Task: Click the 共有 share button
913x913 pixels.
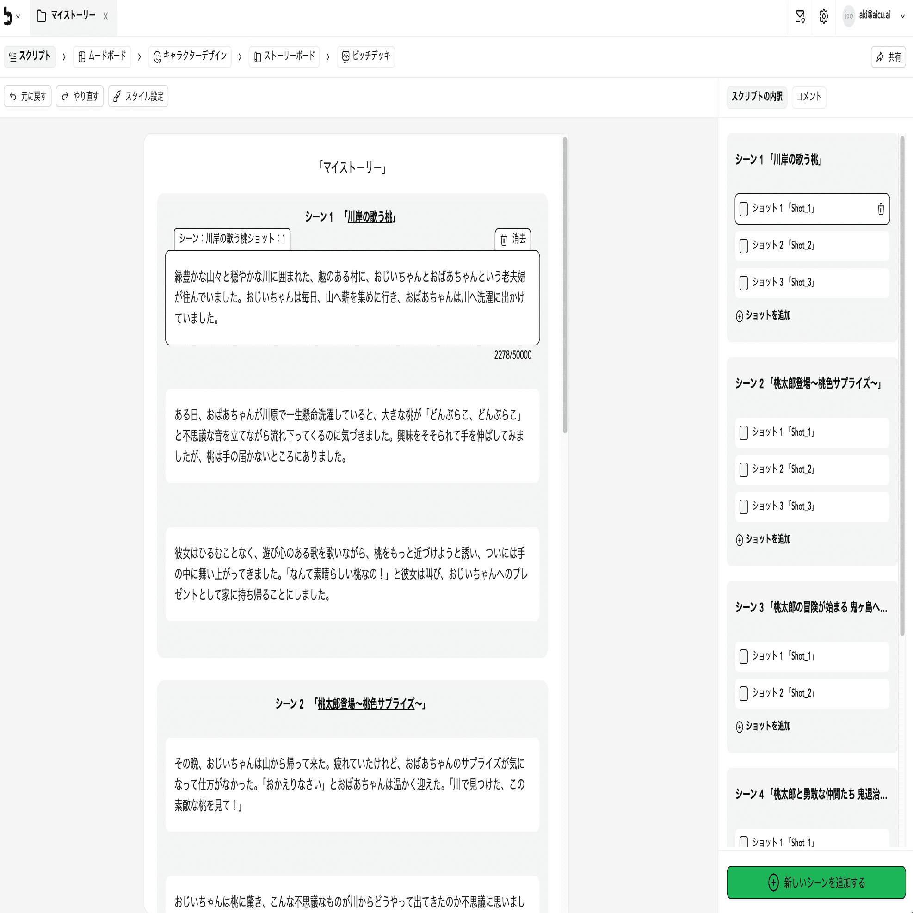Action: [888, 57]
